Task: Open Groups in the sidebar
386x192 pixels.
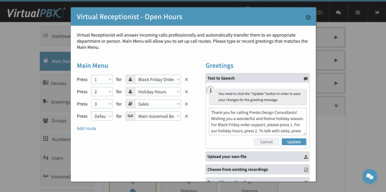Action: [x=55, y=120]
